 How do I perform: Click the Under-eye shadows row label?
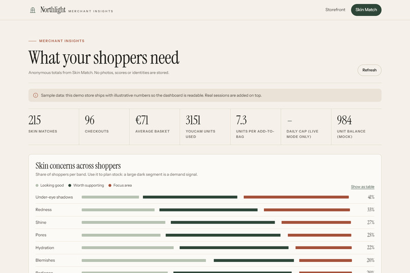pos(54,197)
